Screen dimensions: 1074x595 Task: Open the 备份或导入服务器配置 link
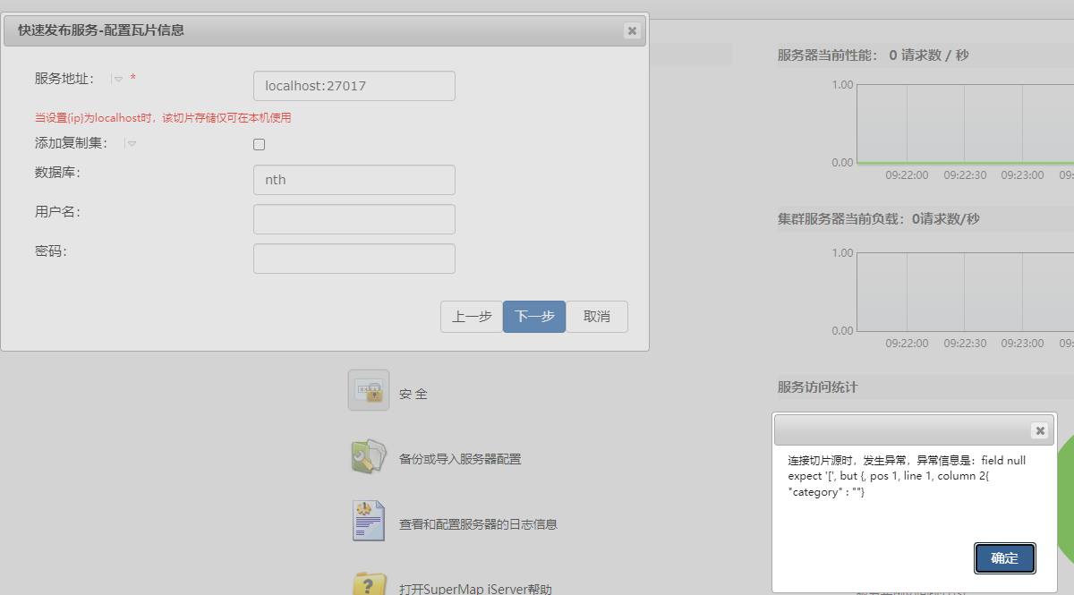pyautogui.click(x=460, y=459)
